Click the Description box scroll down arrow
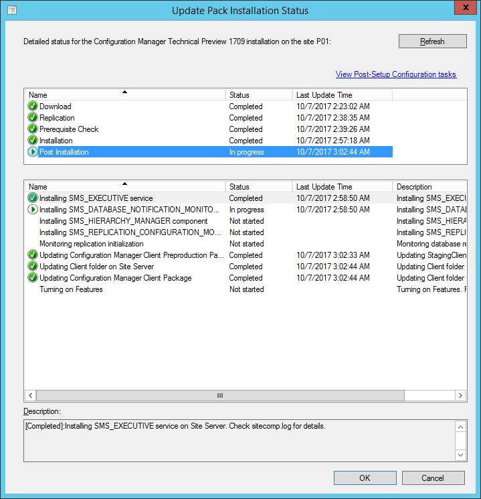 point(460,455)
